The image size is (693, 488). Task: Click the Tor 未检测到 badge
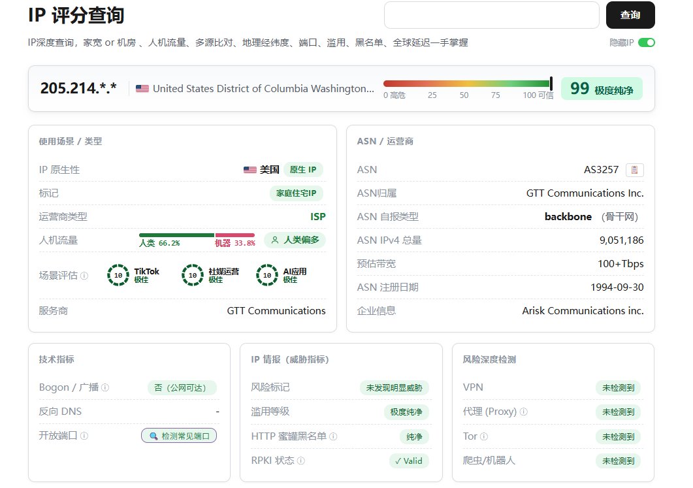[619, 437]
